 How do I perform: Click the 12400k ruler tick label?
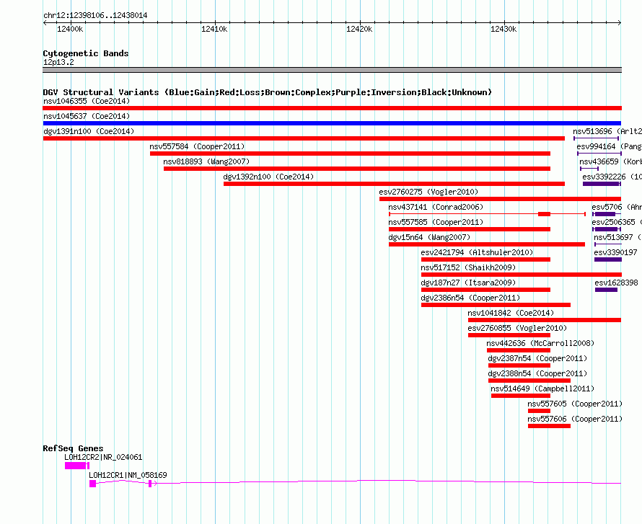[70, 29]
